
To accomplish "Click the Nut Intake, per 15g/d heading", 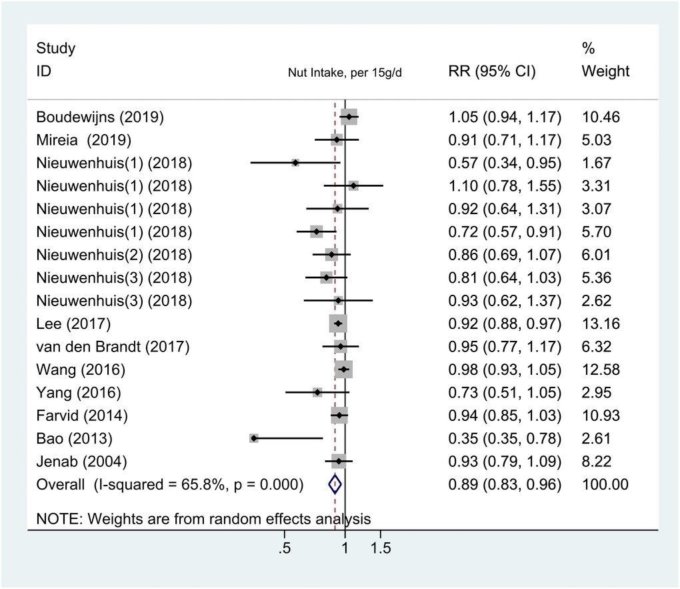I will click(x=345, y=73).
